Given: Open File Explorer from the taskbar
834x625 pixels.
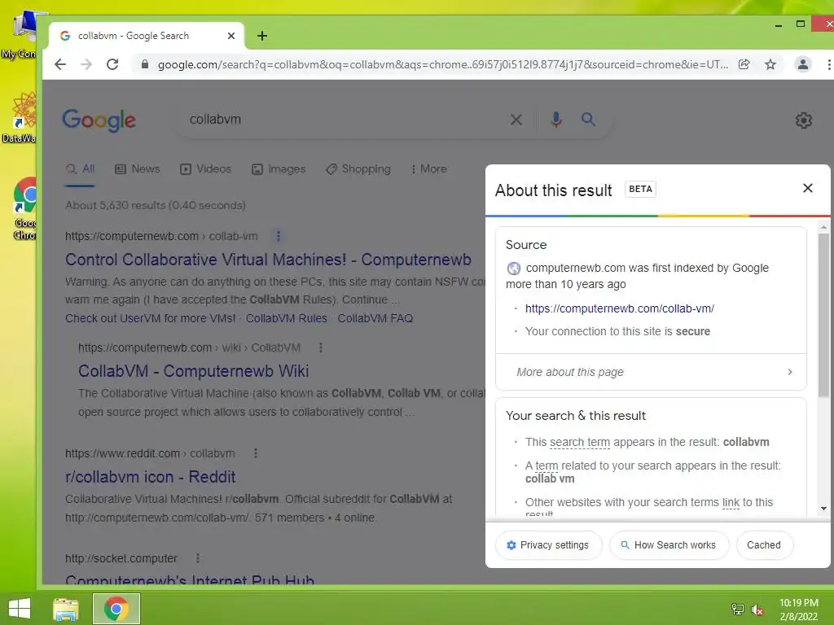Looking at the screenshot, I should click(66, 609).
